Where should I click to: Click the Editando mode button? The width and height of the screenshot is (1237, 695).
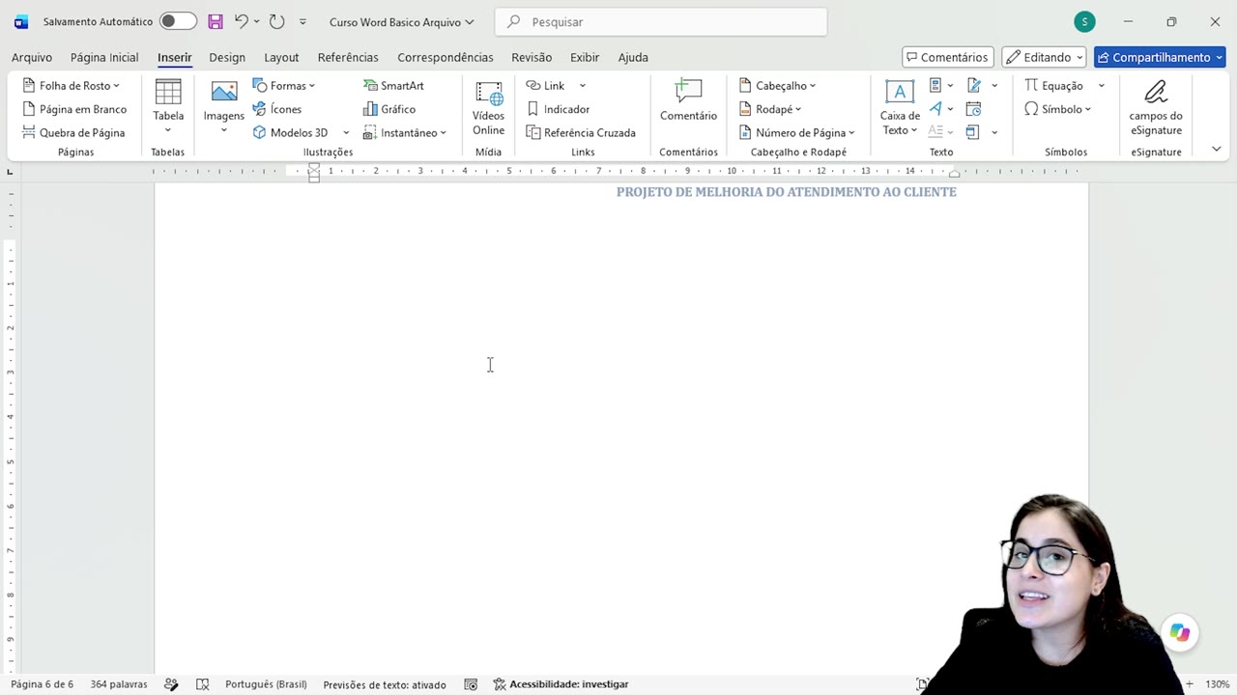coord(1044,57)
